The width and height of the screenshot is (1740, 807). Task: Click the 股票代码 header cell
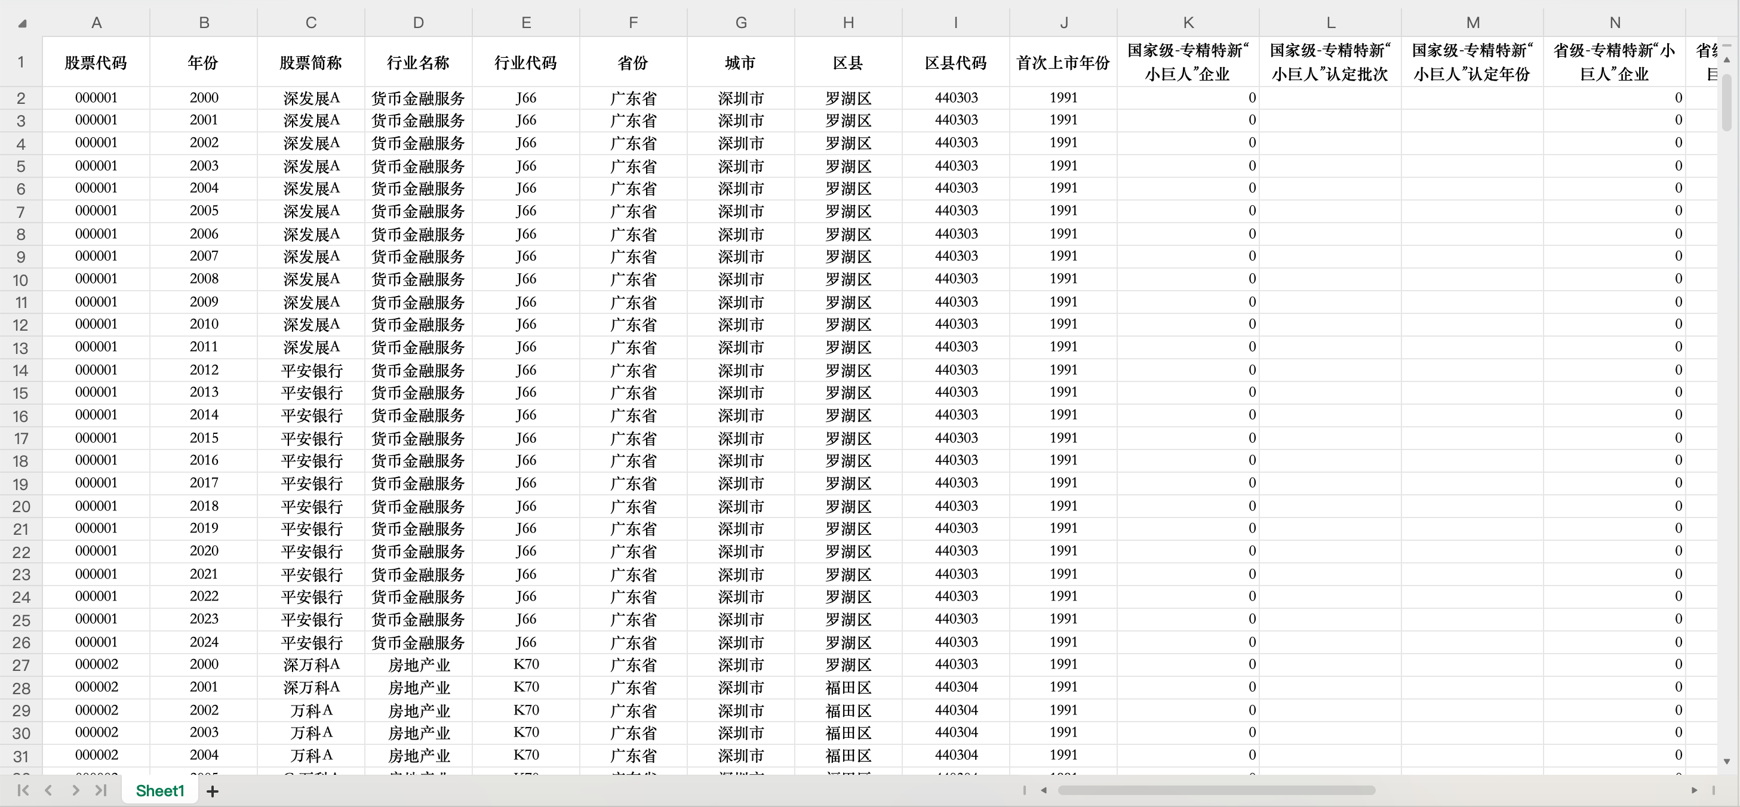tap(96, 63)
